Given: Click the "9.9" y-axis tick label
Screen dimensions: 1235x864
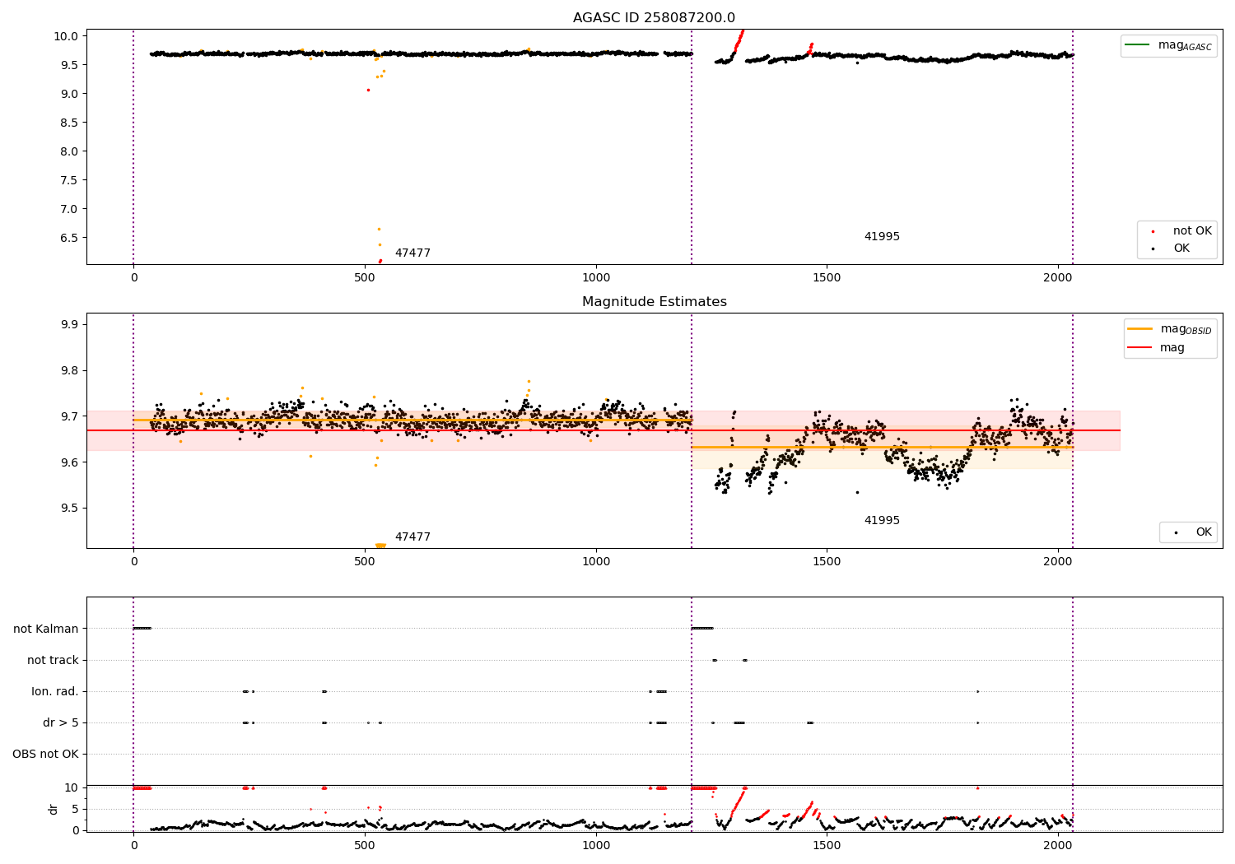Looking at the screenshot, I should click(69, 325).
